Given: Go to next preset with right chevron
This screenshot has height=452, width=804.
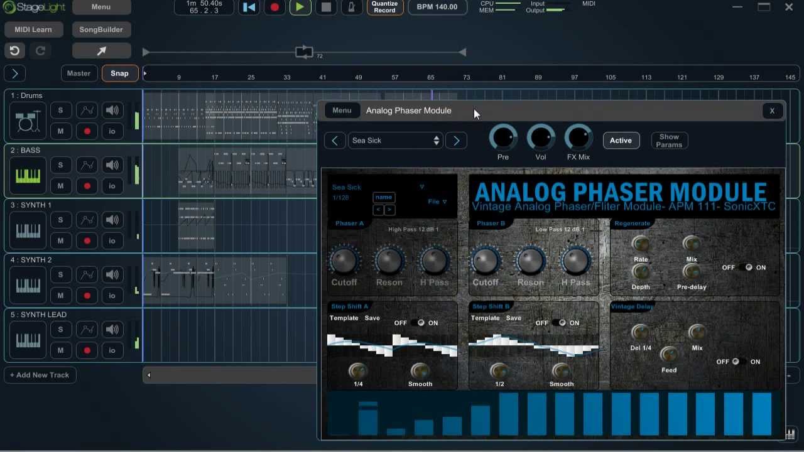Looking at the screenshot, I should point(457,141).
